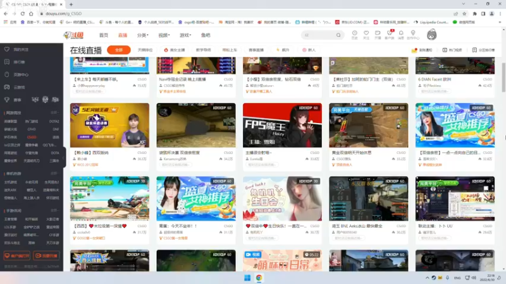
Task: Open 我的关注 heart icon in sidebar
Action: coord(7,49)
